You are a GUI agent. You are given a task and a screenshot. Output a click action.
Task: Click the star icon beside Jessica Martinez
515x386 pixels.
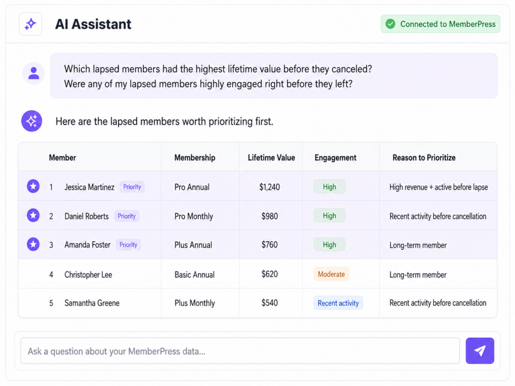pyautogui.click(x=33, y=186)
